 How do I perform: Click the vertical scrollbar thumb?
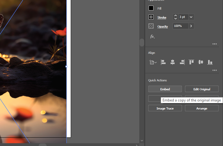(142, 42)
